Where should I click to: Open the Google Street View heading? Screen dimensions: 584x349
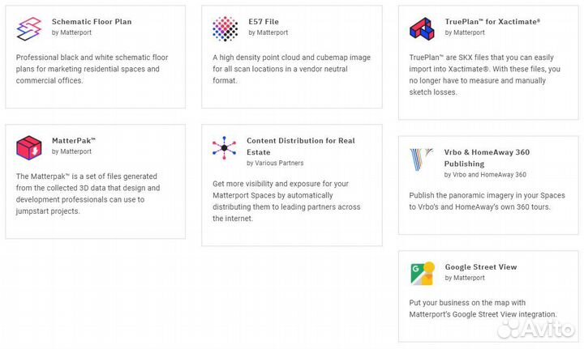(480, 267)
